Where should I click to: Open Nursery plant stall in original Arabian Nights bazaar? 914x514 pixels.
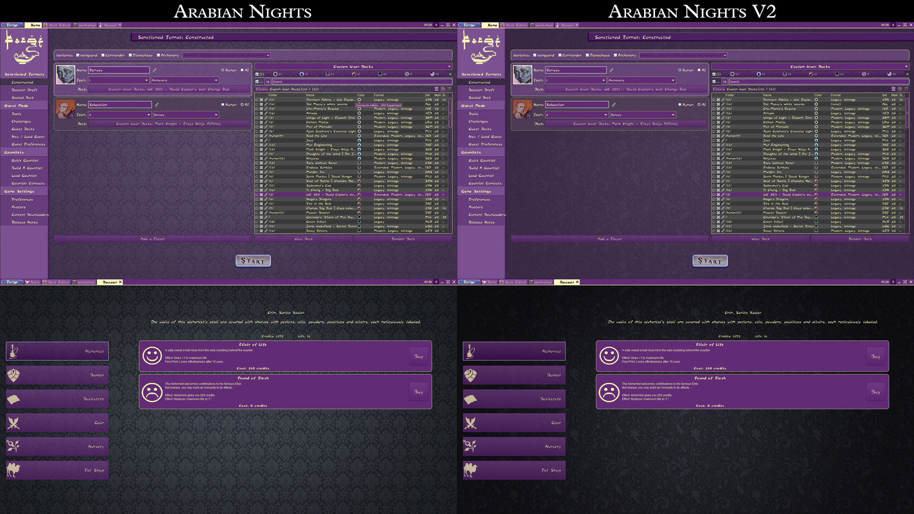tap(57, 446)
